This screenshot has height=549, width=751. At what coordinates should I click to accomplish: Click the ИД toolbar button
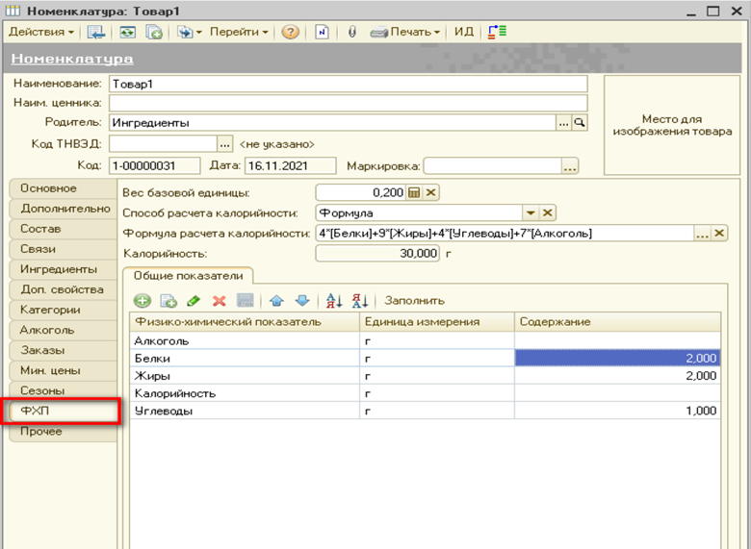(464, 32)
